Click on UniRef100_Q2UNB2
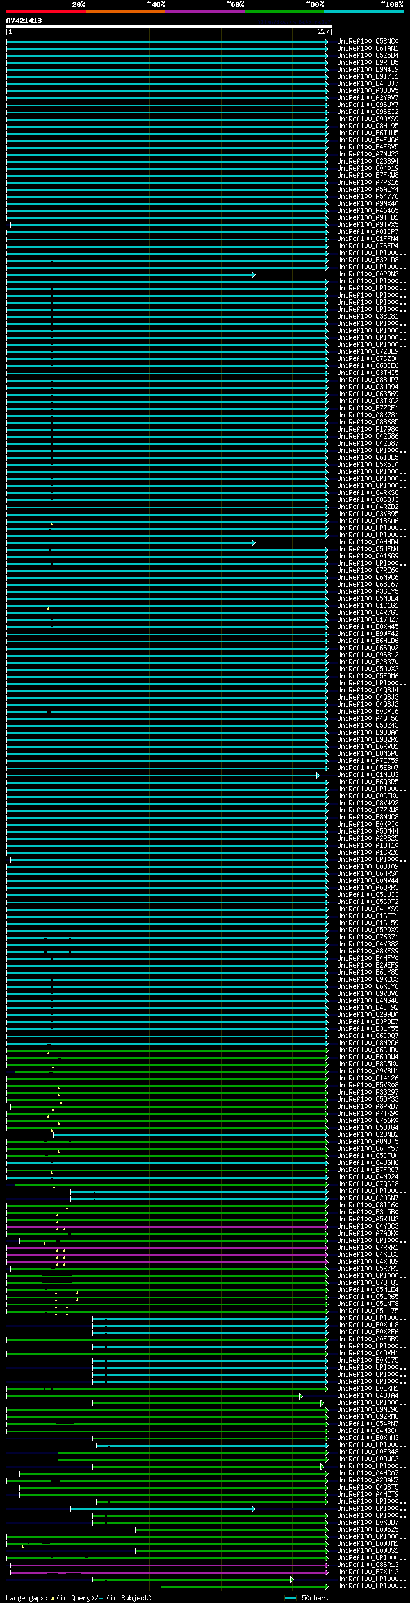This screenshot has width=410, height=1603. (368, 1135)
